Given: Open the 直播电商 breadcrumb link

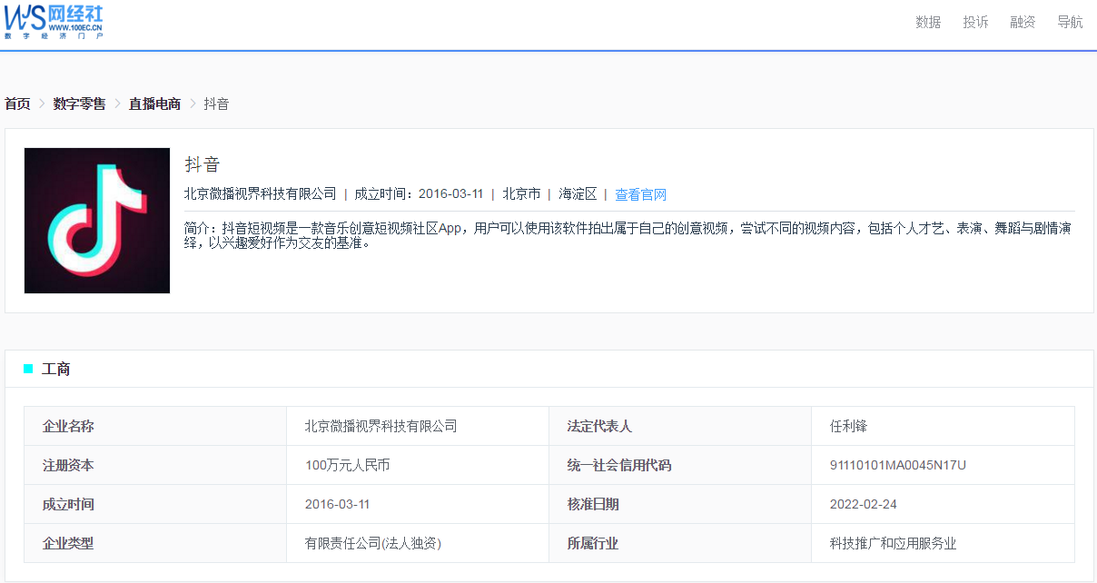Looking at the screenshot, I should tap(154, 104).
